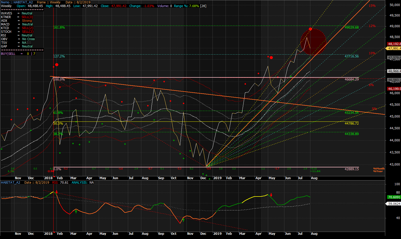Screen dimensions: 401x239
Task: Click the large red dot above the January 2018 peak
Action: point(56,65)
